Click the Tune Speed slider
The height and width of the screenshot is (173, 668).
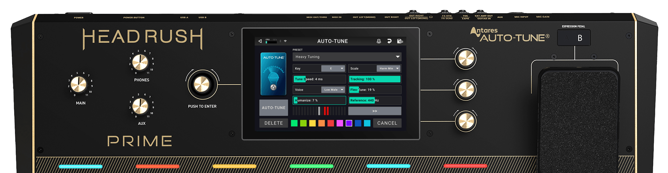[x=319, y=79]
